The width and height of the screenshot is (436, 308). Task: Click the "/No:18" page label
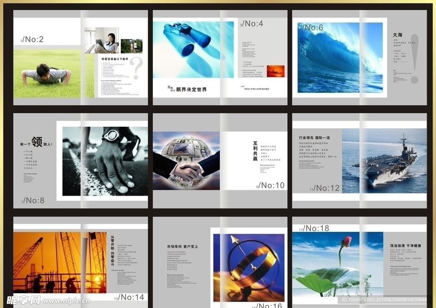pyautogui.click(x=316, y=228)
